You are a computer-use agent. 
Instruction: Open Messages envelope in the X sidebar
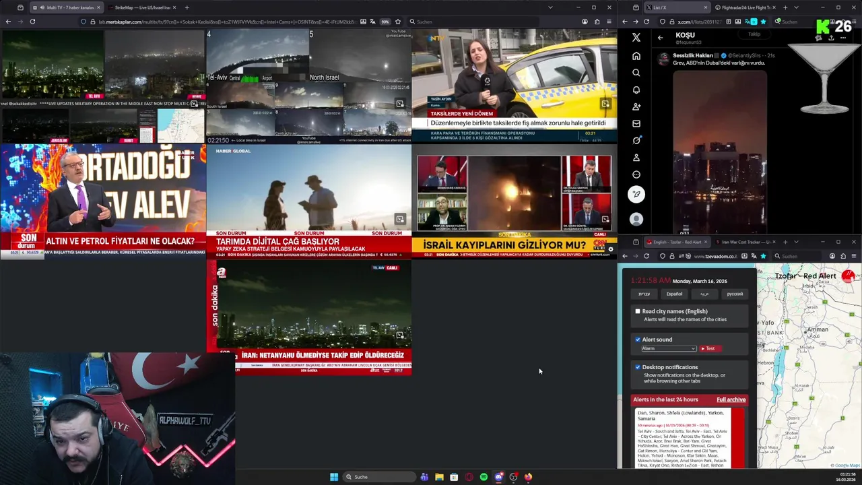point(636,123)
